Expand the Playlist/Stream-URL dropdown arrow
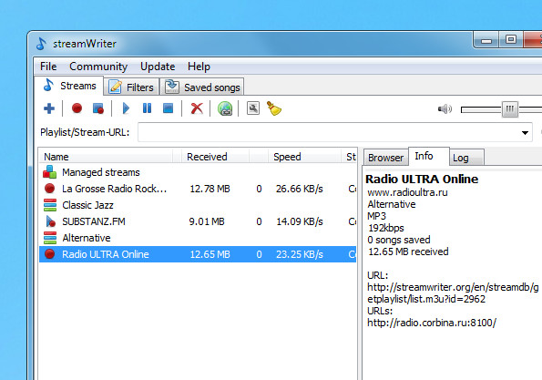 (525, 132)
